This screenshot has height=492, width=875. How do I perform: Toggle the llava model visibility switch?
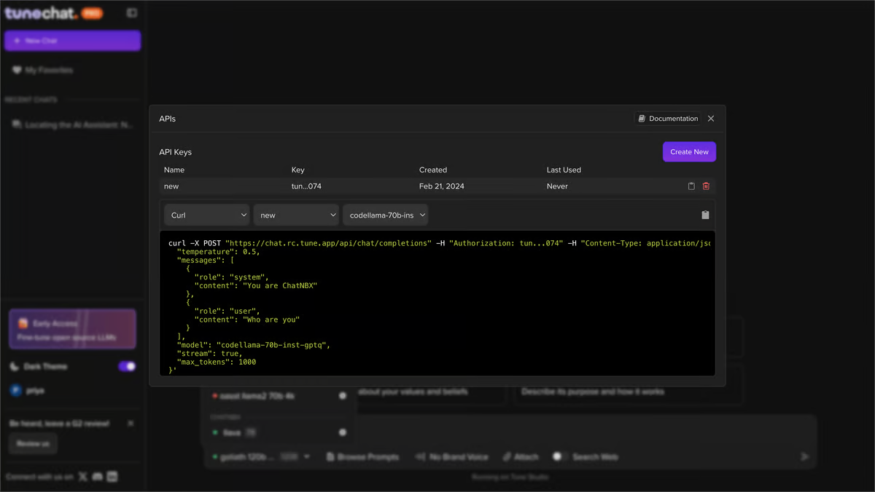343,432
